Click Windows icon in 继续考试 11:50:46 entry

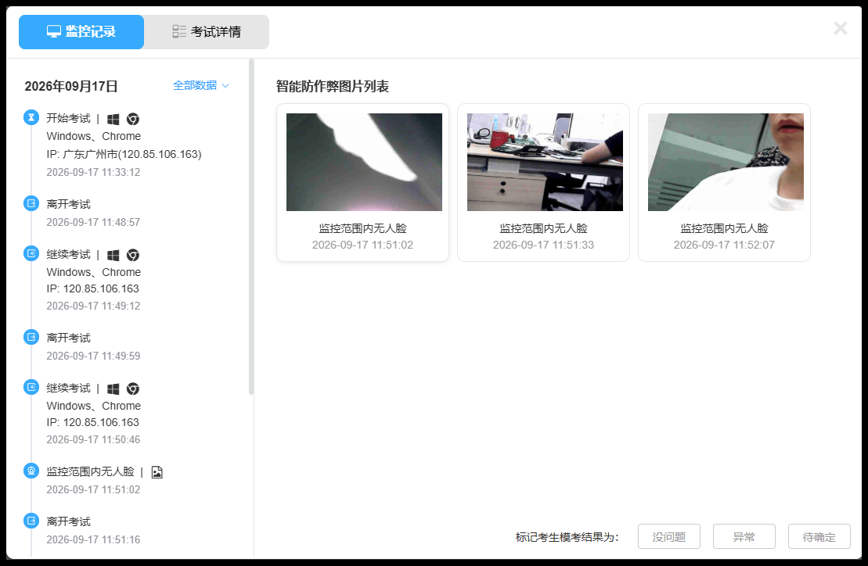(x=113, y=389)
